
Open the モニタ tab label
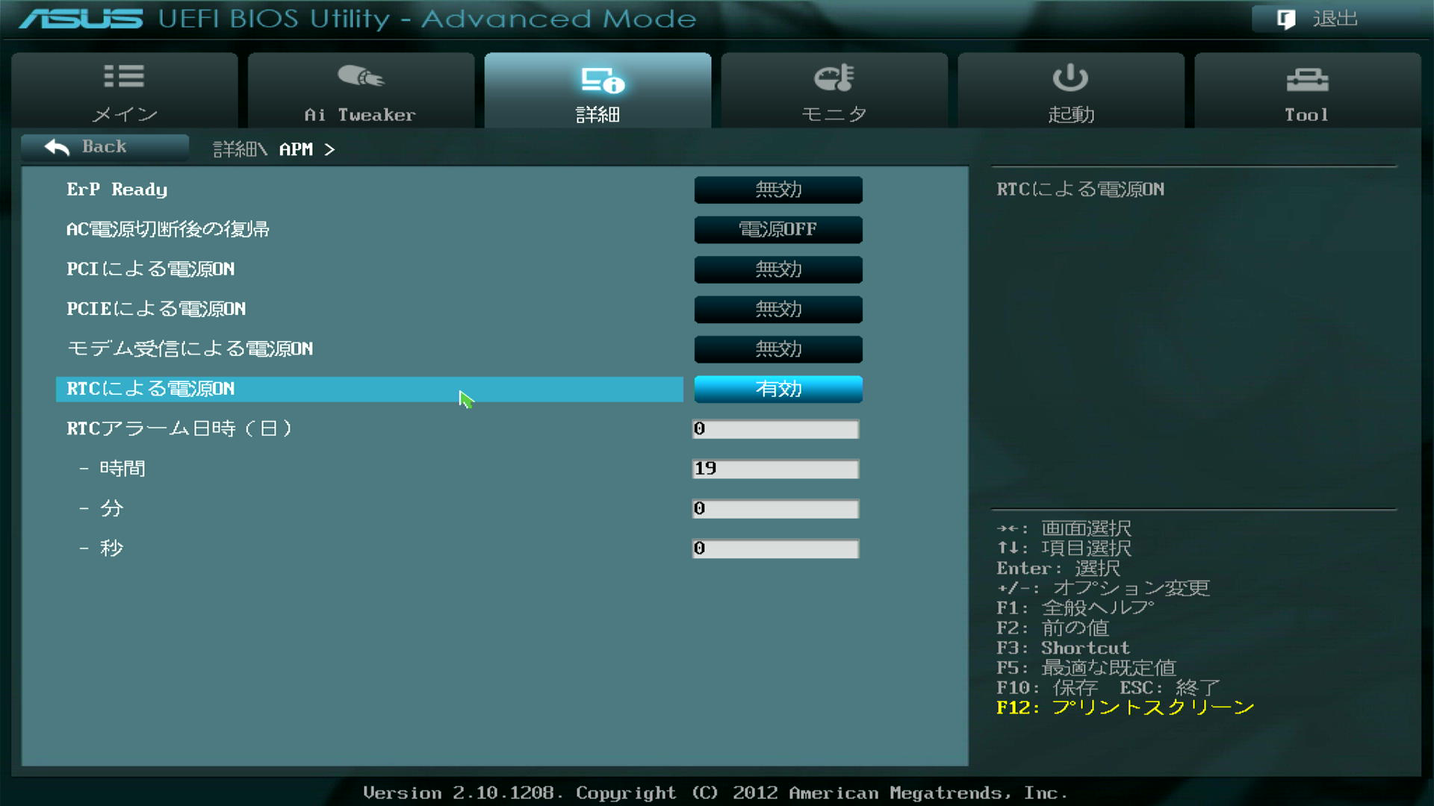834,114
